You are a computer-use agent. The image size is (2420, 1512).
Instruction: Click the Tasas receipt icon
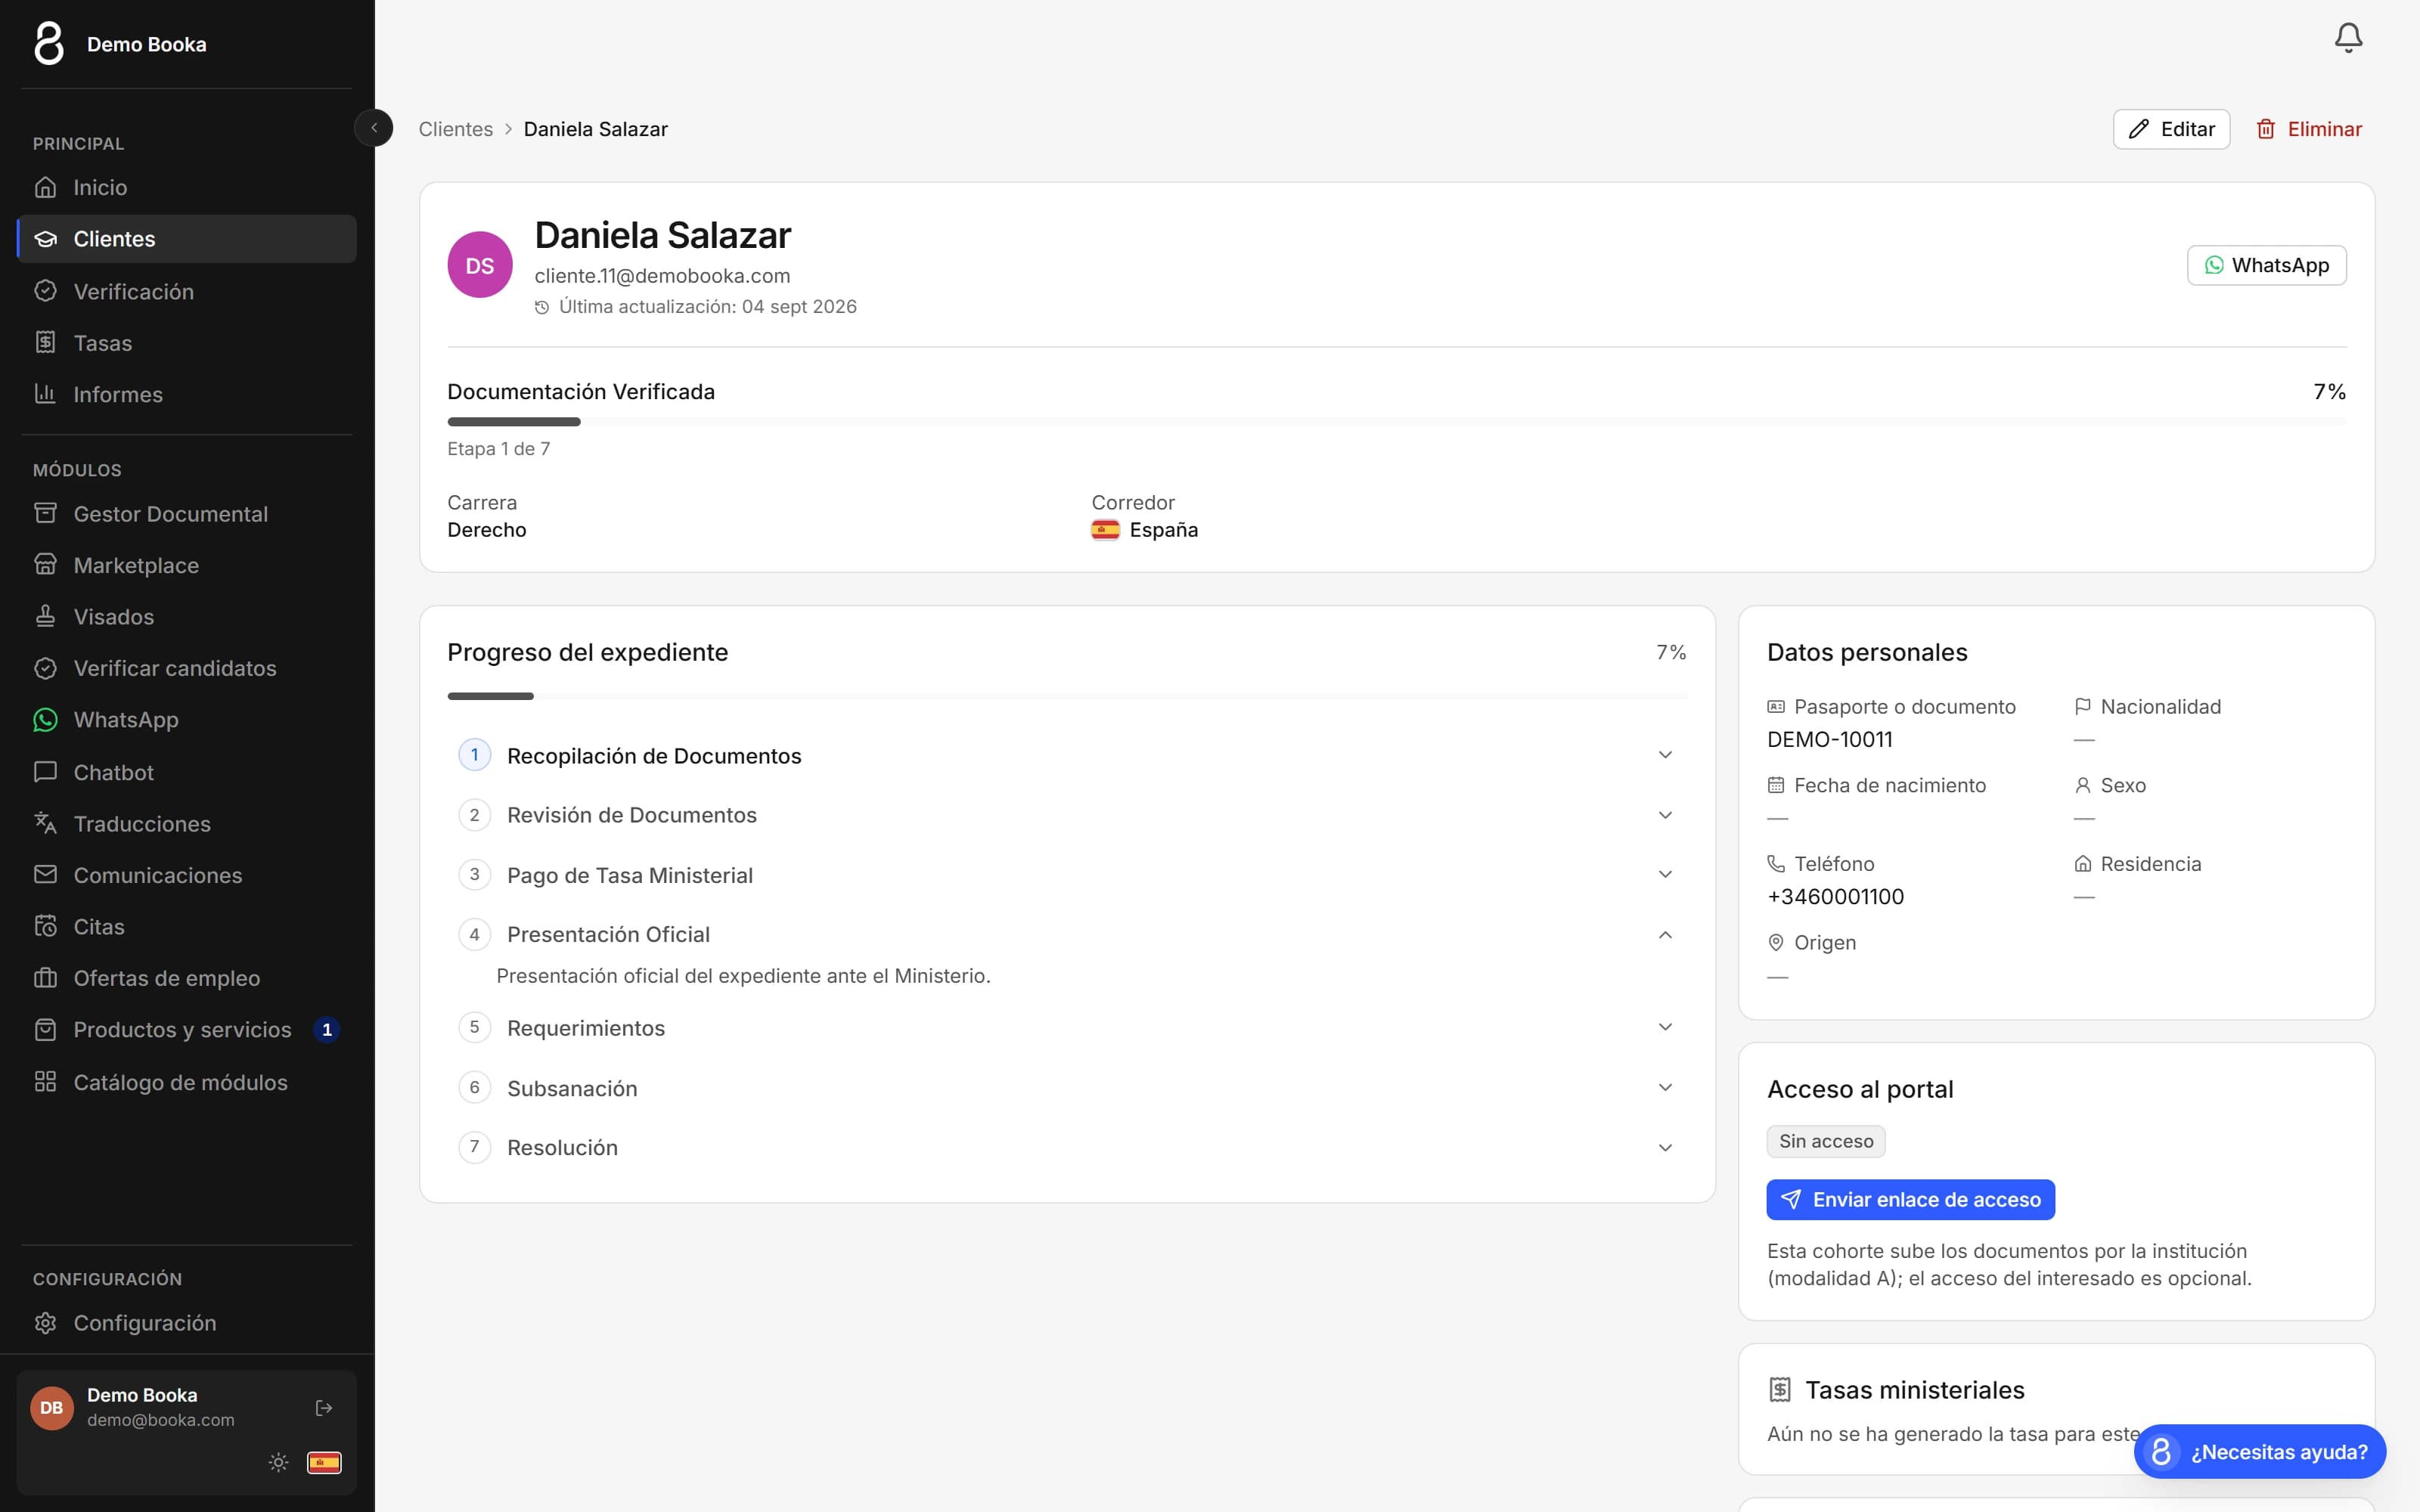(x=45, y=342)
